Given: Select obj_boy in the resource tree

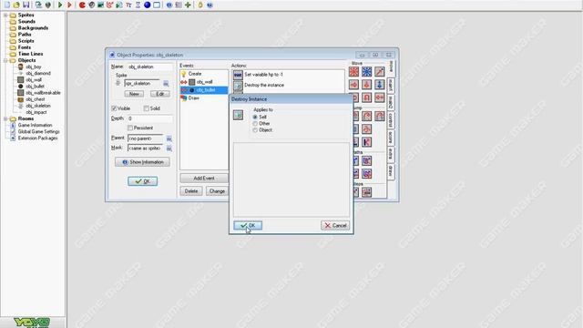Looking at the screenshot, I should pos(33,67).
